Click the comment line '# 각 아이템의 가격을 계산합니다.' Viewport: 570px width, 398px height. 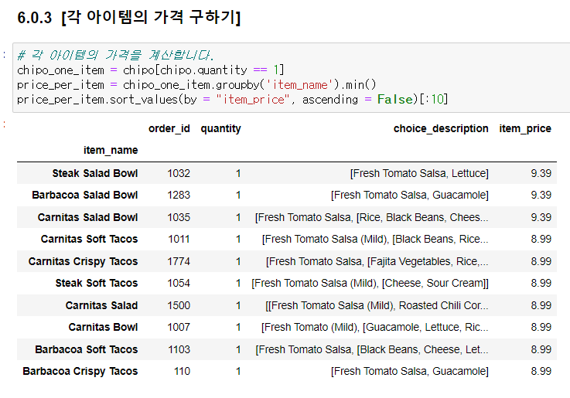tap(115, 55)
